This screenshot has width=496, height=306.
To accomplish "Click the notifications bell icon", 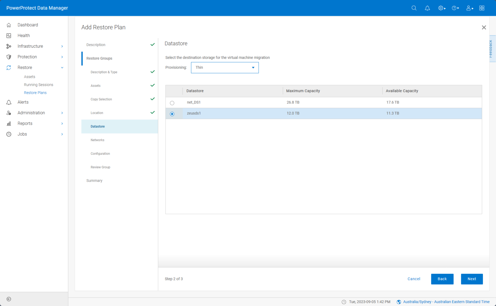I will click(x=427, y=8).
